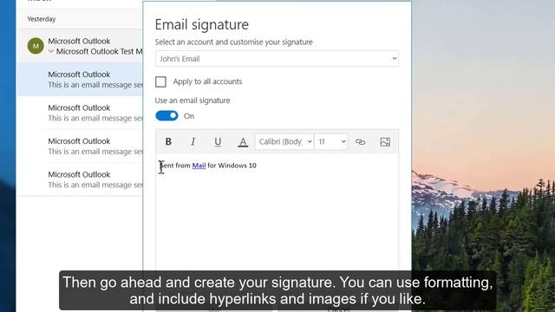
Task: Open the font colour button
Action: 243,142
